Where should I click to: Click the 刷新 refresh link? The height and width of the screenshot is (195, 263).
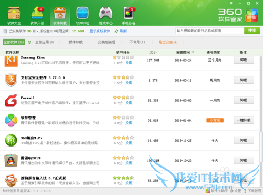[x=123, y=31]
